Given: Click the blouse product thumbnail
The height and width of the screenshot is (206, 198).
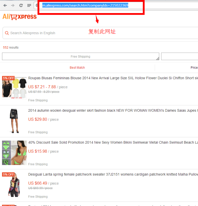Looking at the screenshot, I should (14, 88).
